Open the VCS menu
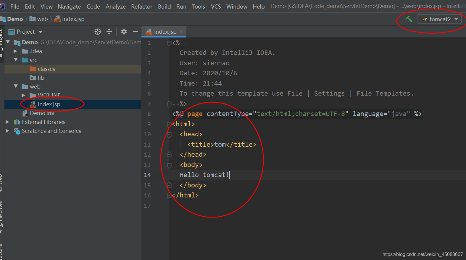This screenshot has height=260, width=466. 216,6
